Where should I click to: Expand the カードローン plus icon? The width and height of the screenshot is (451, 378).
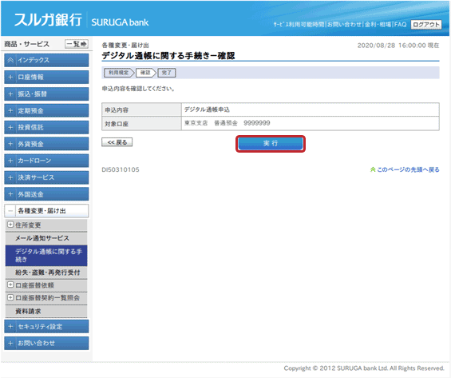pos(10,161)
